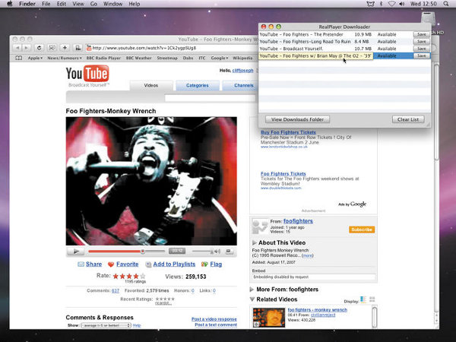Click Post a video response link

coord(214,319)
